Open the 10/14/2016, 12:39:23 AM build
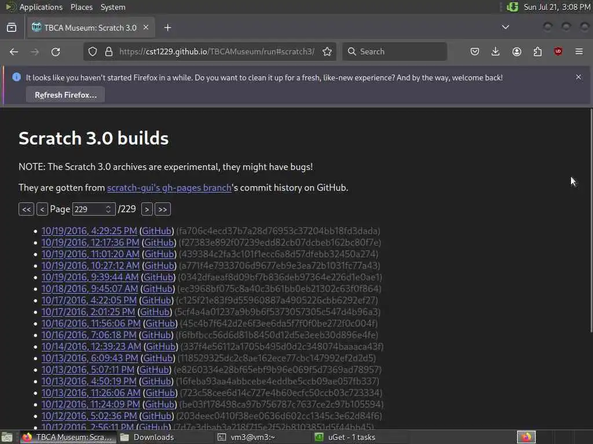Image resolution: width=593 pixels, height=444 pixels. (x=91, y=347)
